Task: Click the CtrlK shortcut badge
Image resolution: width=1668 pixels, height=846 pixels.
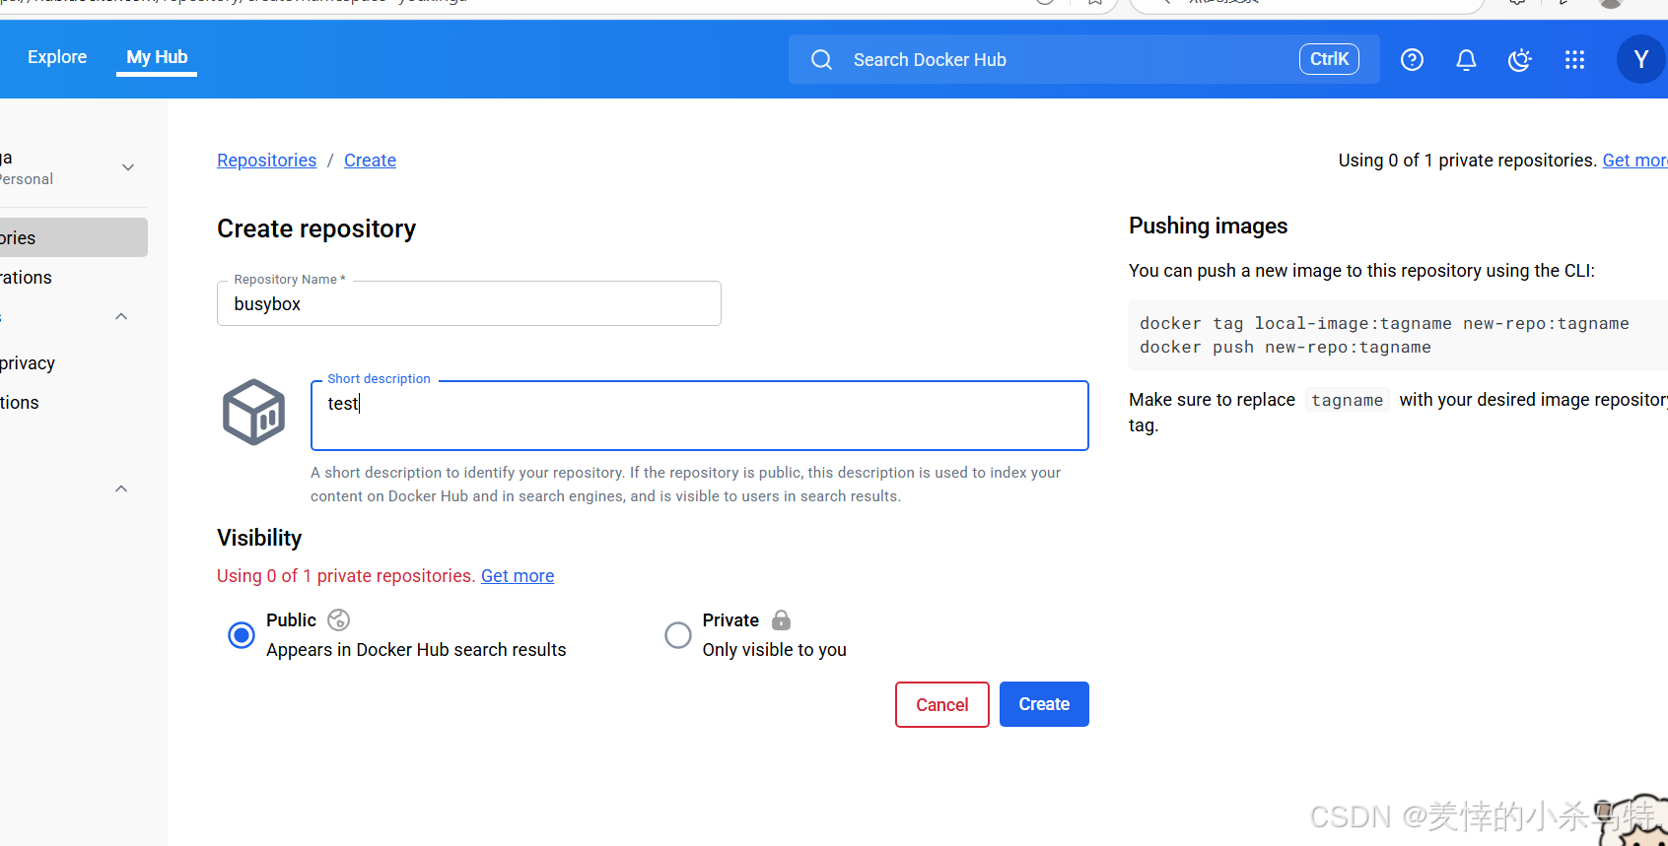Action: point(1329,59)
